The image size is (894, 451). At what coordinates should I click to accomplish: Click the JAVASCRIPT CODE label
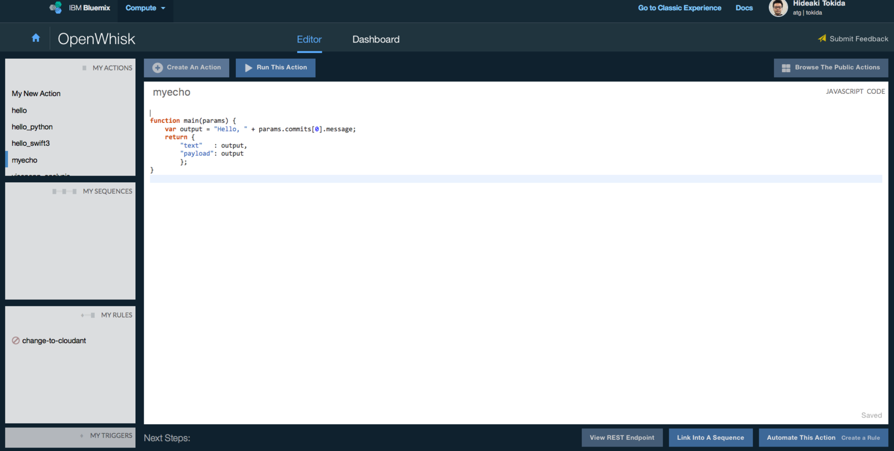(x=855, y=91)
